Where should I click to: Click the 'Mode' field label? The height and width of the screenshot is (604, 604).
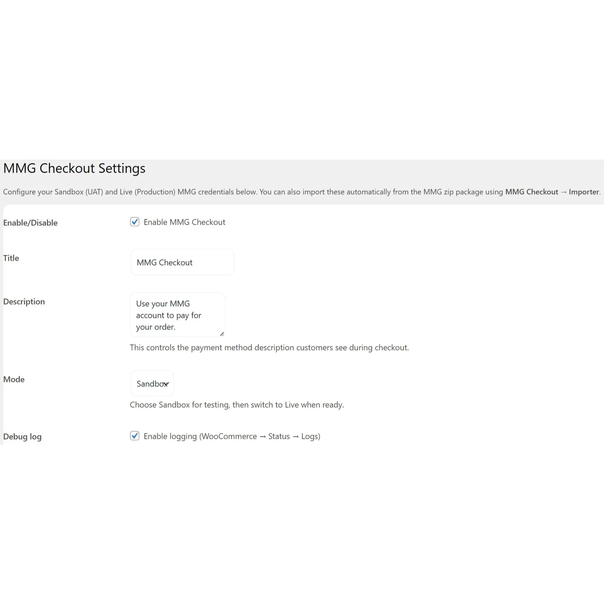(14, 379)
